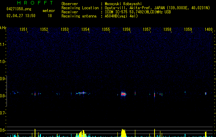
Task: Click the 1355 time axis marker
Action: tap(106, 29)
